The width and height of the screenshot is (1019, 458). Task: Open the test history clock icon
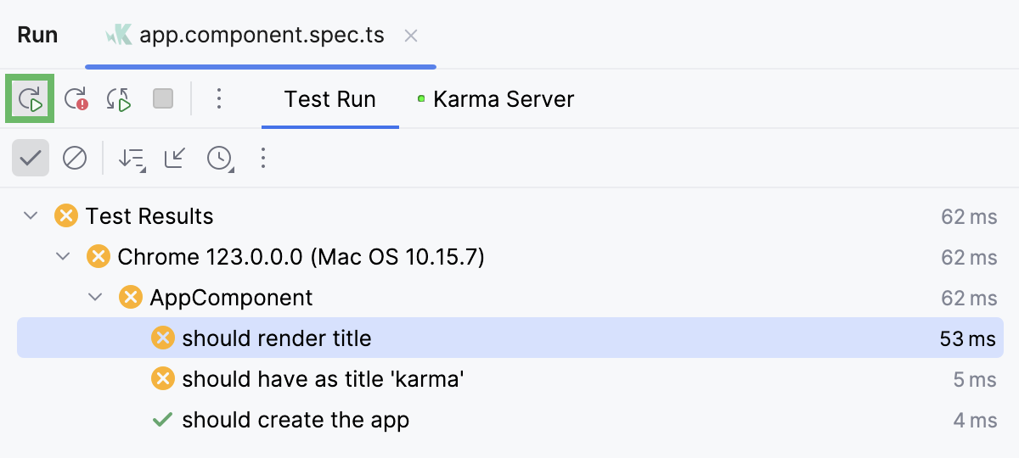pos(220,158)
